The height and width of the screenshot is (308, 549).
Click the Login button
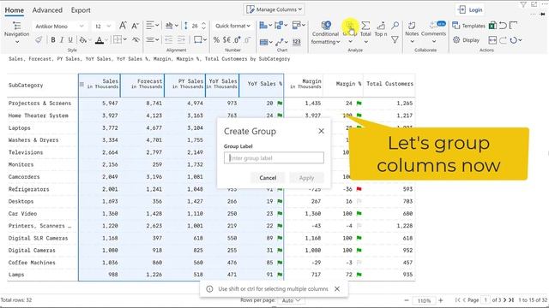[471, 9]
